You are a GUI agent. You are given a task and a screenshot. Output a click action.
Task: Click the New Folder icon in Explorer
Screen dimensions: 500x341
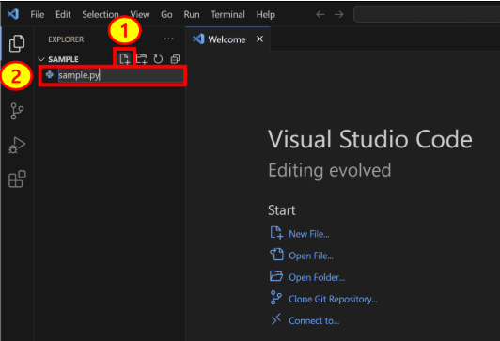pos(142,59)
